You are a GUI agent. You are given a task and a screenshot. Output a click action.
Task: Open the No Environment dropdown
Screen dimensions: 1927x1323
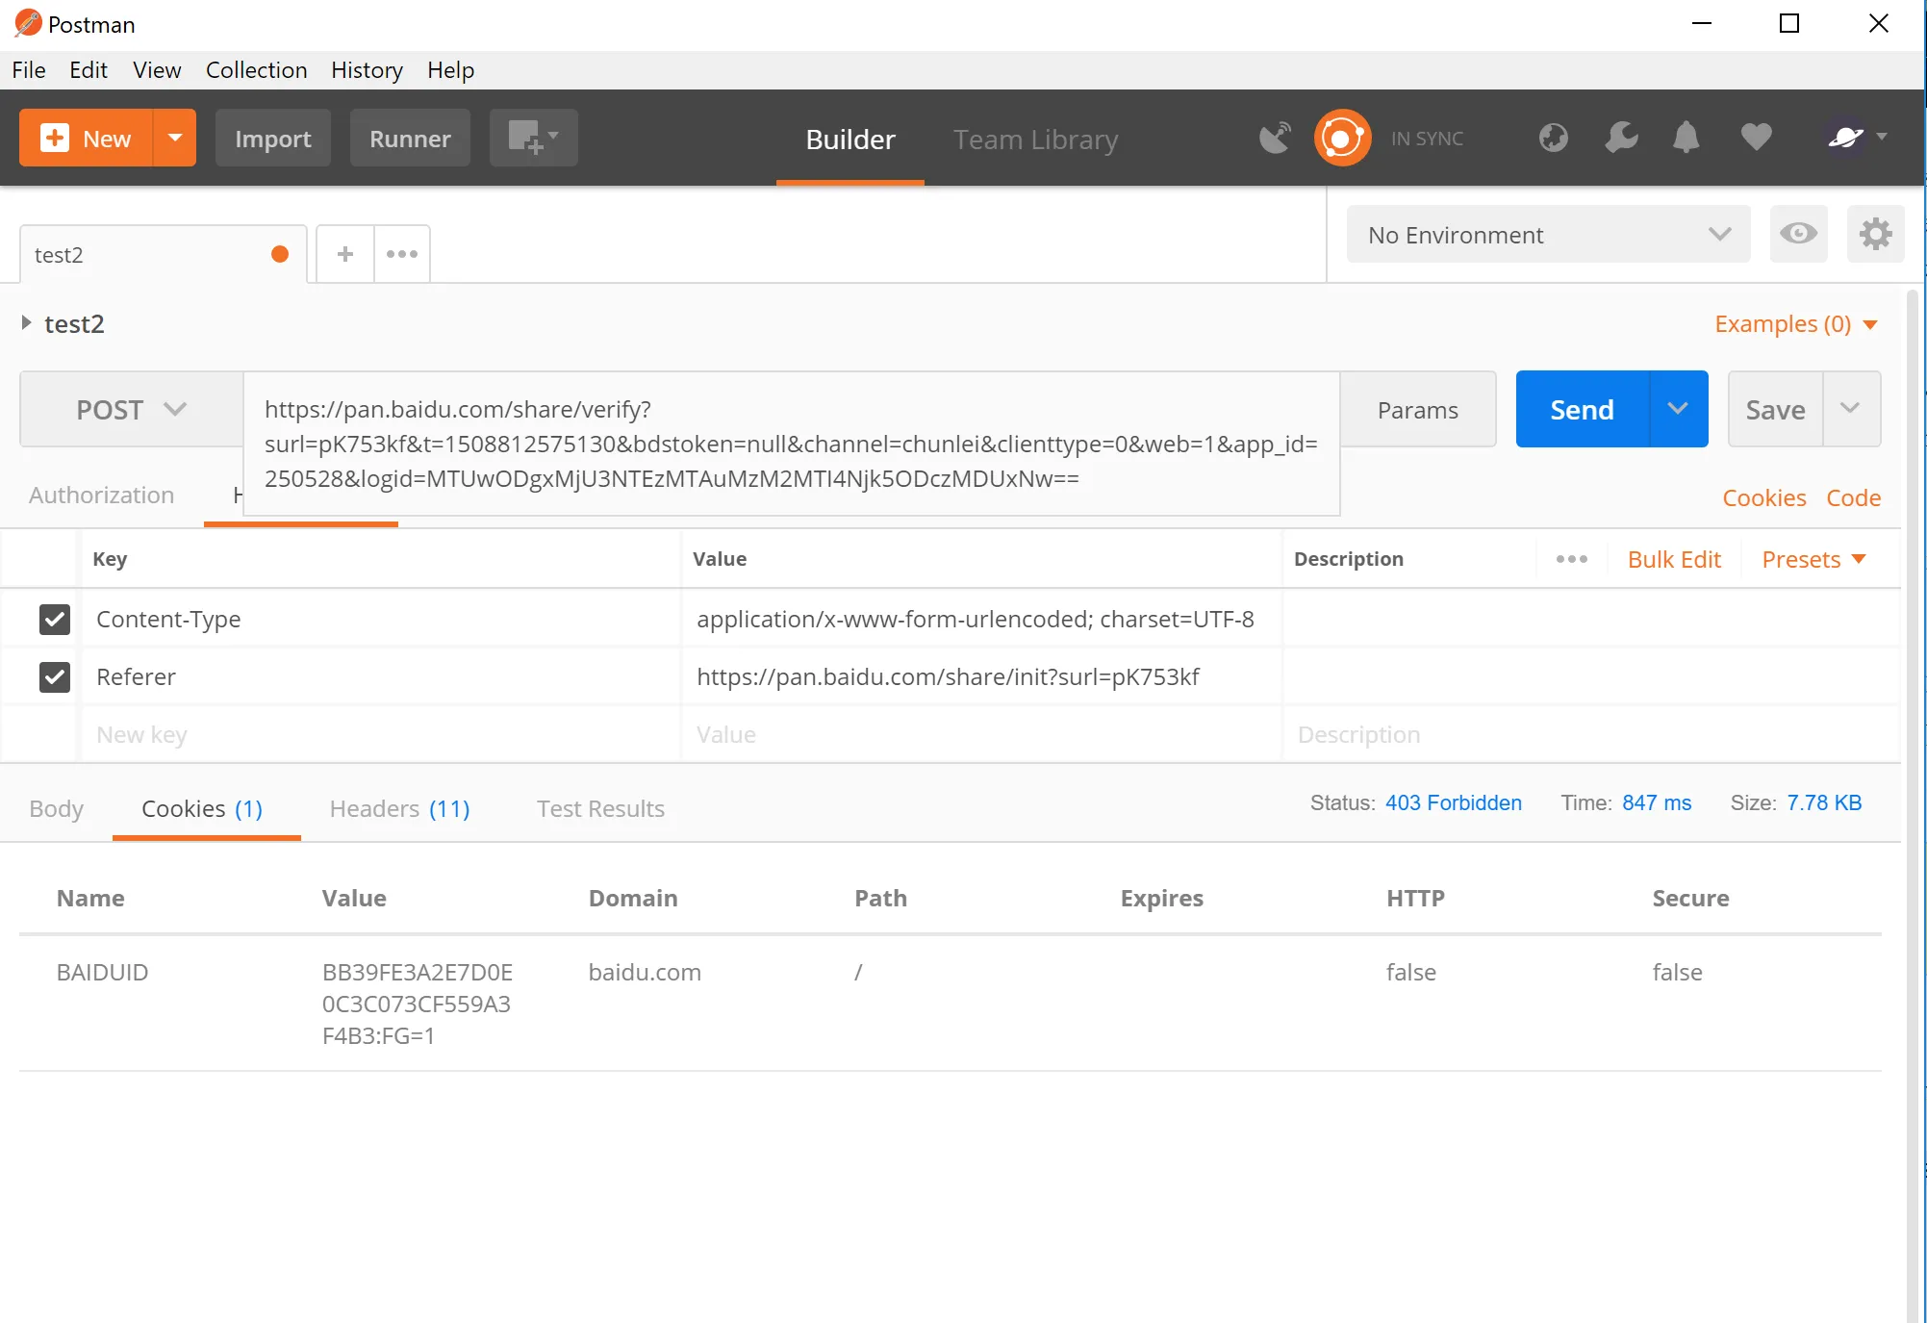pyautogui.click(x=1547, y=235)
